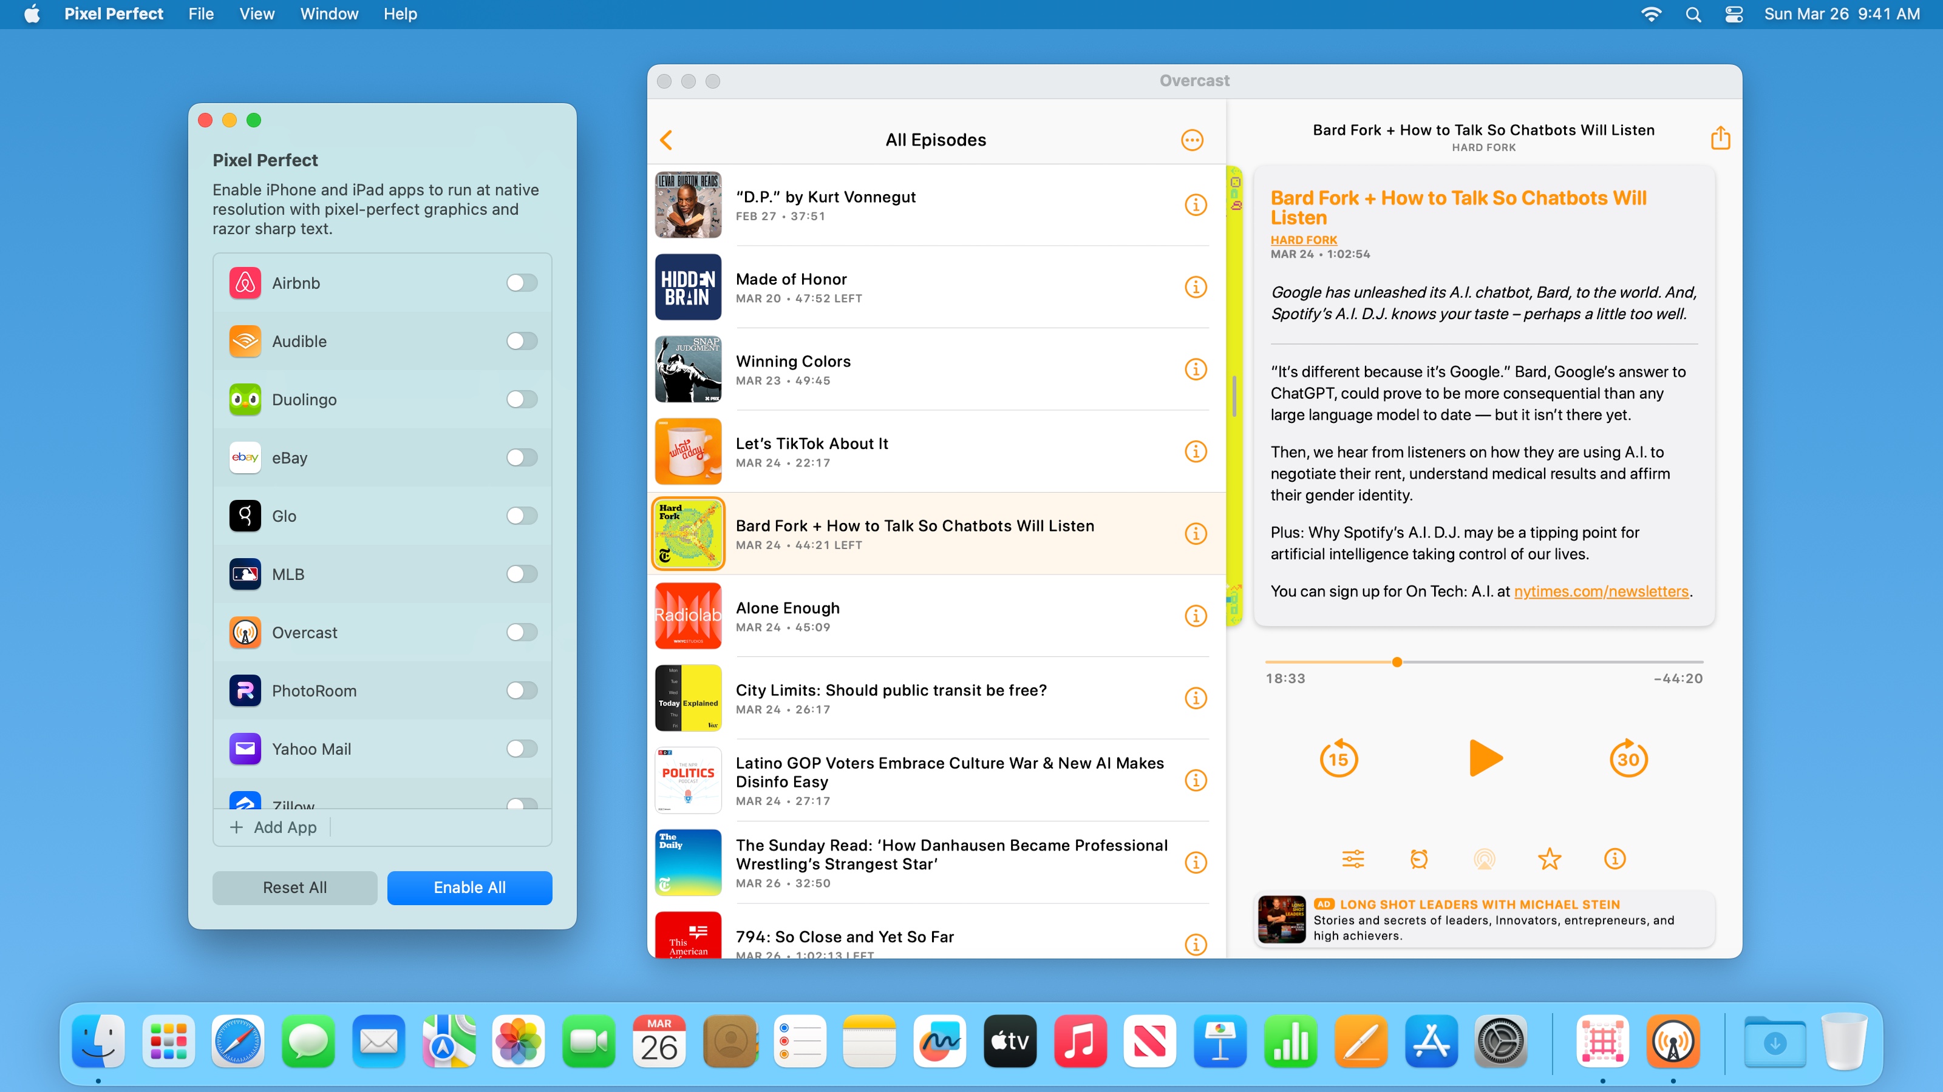Open the ellipsis menu in All Episodes
Viewport: 1943px width, 1092px height.
coord(1192,140)
